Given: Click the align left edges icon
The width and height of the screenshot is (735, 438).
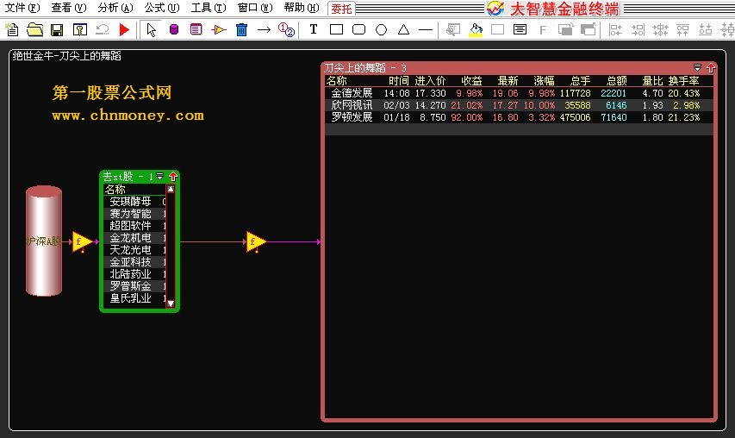Looking at the screenshot, I should [x=615, y=30].
